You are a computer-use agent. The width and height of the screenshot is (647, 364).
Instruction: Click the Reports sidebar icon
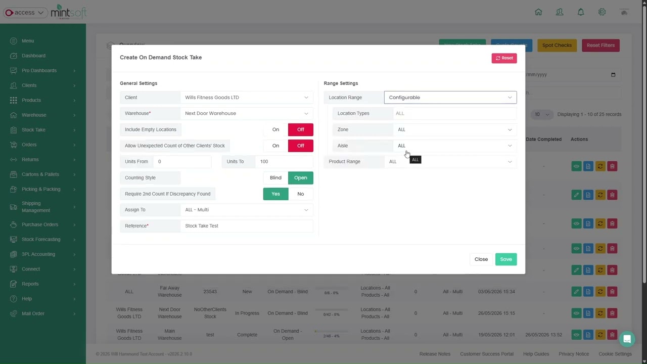[x=13, y=284]
